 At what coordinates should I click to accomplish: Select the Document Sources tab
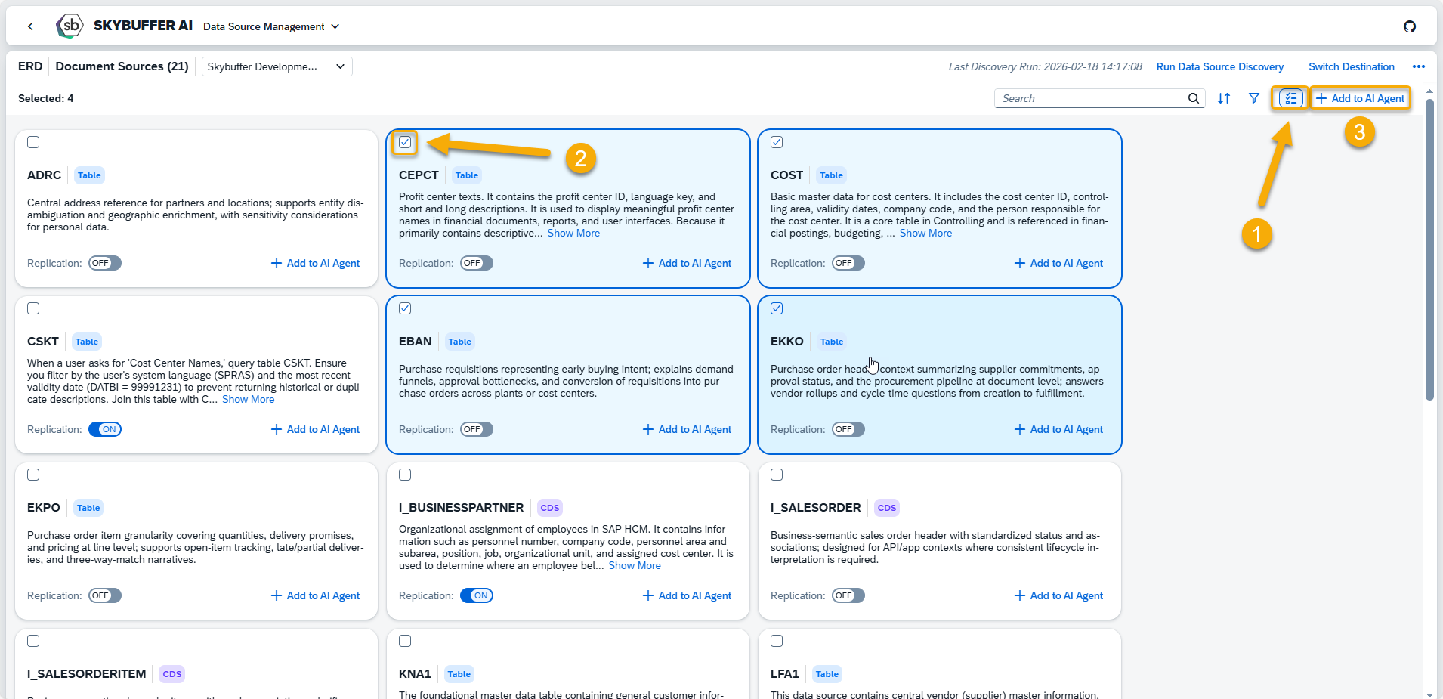[x=122, y=66]
